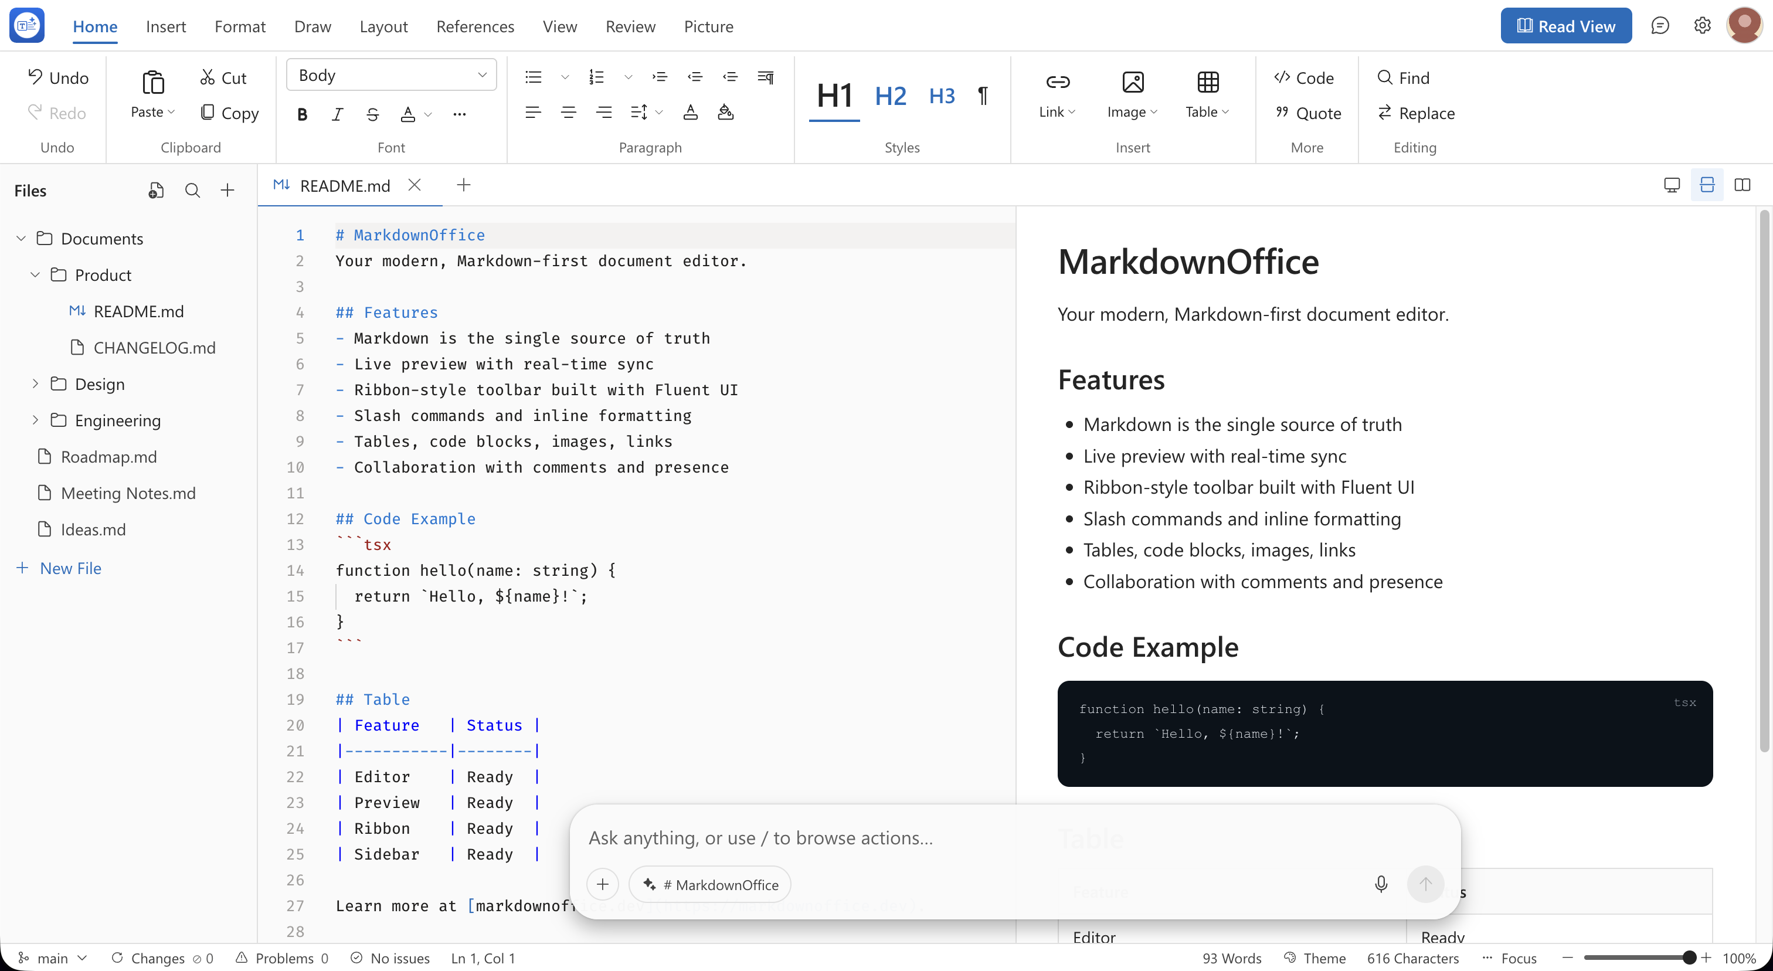Apply Heading 2 style
The width and height of the screenshot is (1773, 971).
891,96
